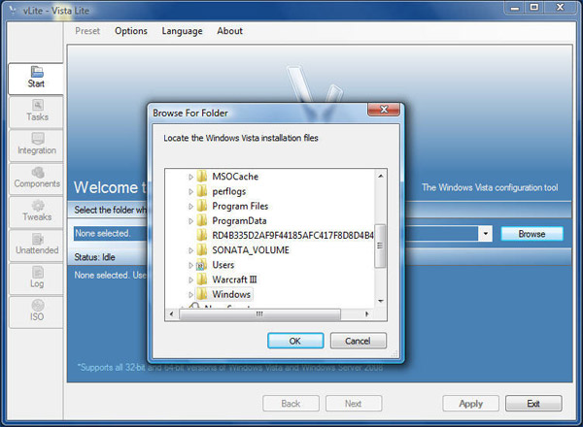The image size is (583, 427).
Task: Select ProgramData in the folder tree
Action: [239, 220]
